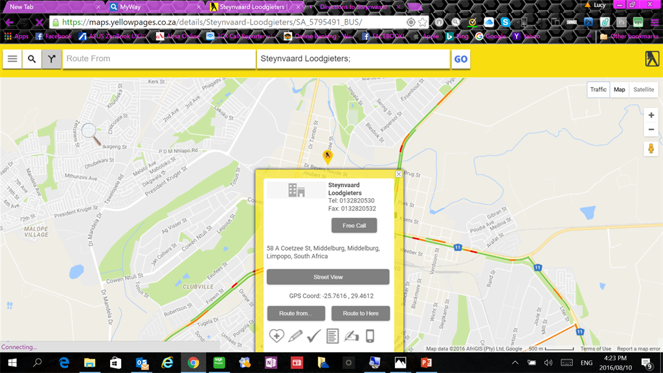The height and width of the screenshot is (373, 663).
Task: Open the Bing bookmark
Action: pos(458,36)
